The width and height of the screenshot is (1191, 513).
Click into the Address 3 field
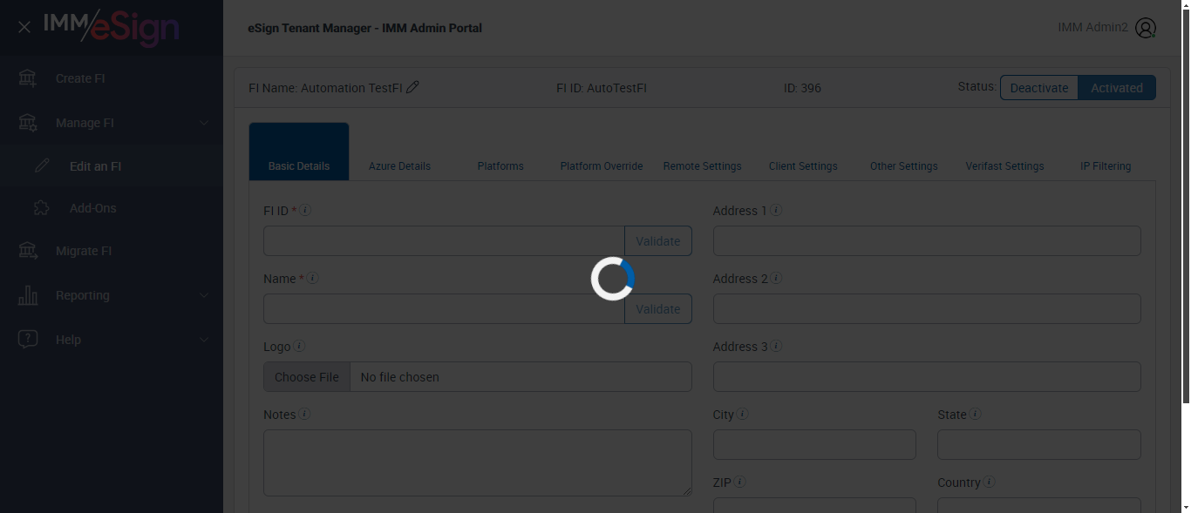click(x=927, y=377)
